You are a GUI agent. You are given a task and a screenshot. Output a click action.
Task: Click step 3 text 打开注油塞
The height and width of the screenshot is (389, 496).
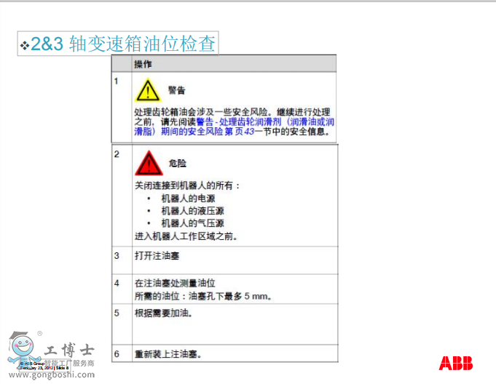click(157, 256)
